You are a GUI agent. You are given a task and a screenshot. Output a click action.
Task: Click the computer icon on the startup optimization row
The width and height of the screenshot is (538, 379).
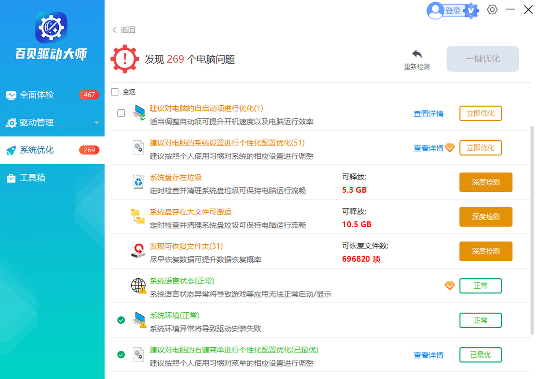138,113
